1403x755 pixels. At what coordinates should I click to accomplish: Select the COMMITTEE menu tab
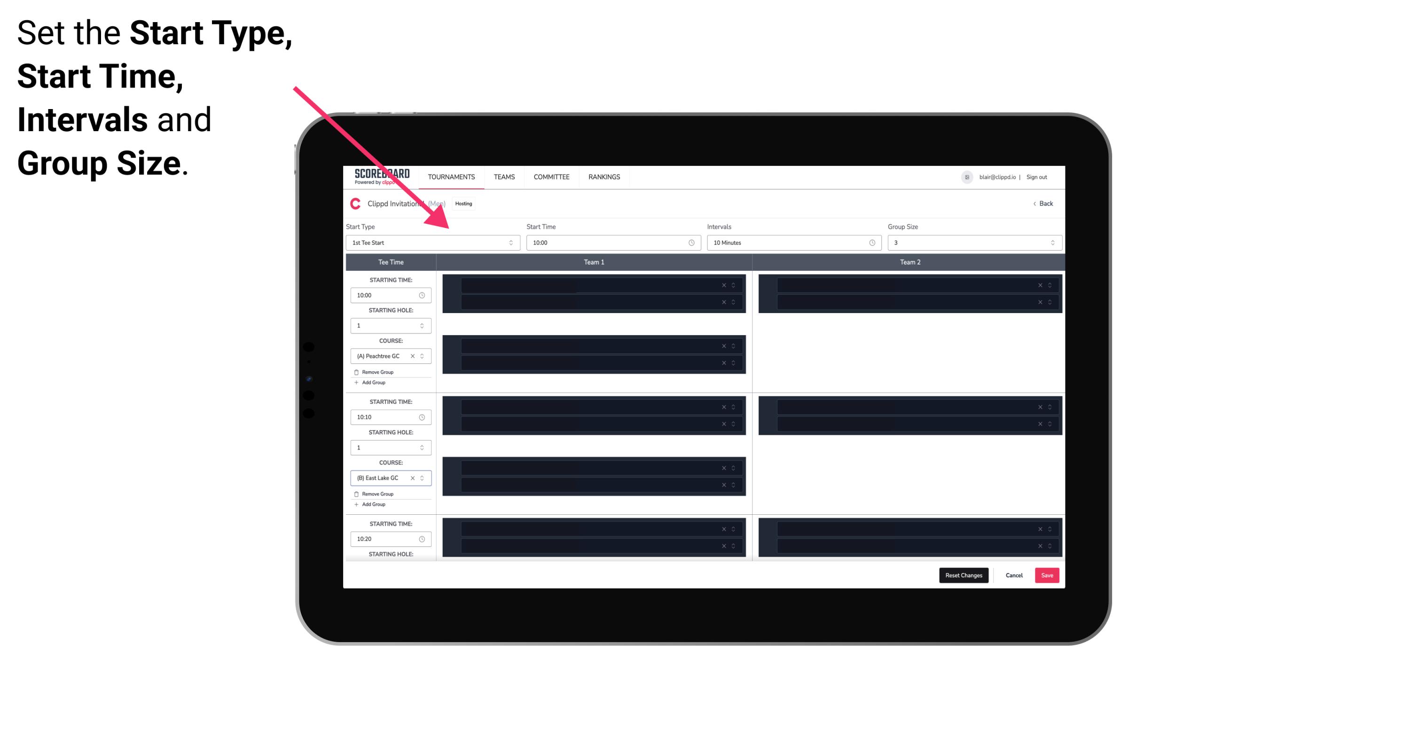tap(551, 177)
